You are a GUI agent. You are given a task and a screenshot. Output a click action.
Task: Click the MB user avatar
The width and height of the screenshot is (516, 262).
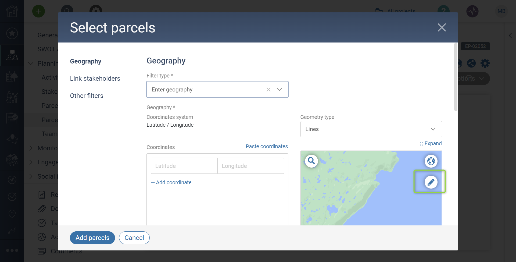tap(501, 11)
